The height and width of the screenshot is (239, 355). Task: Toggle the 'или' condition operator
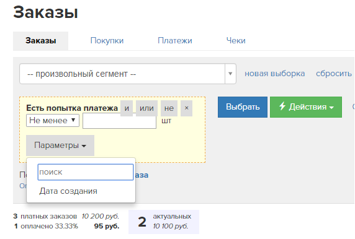[x=146, y=108]
